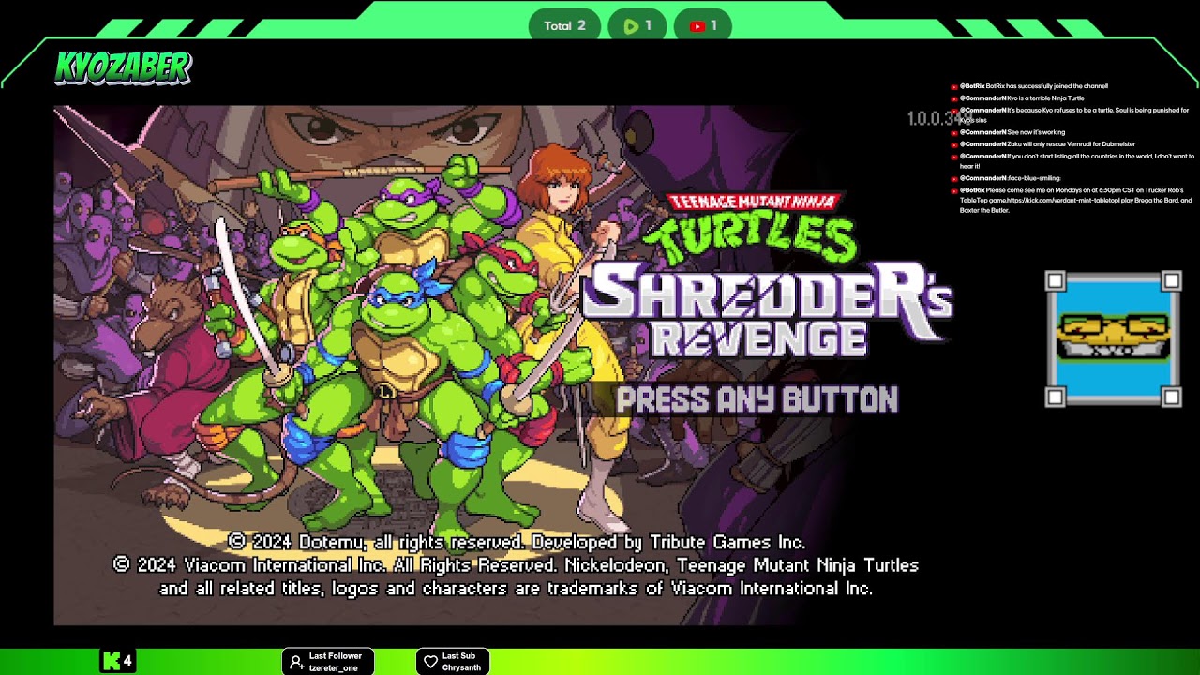Click the YouTube viewer count pill

[x=702, y=26]
